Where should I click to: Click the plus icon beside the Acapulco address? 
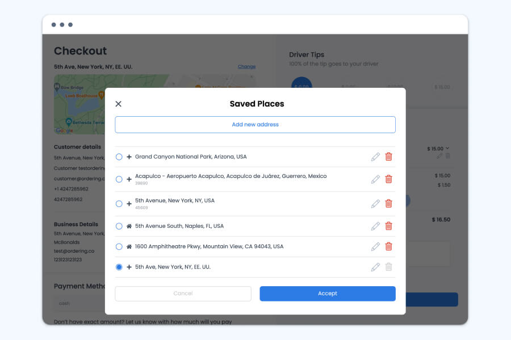(128, 179)
